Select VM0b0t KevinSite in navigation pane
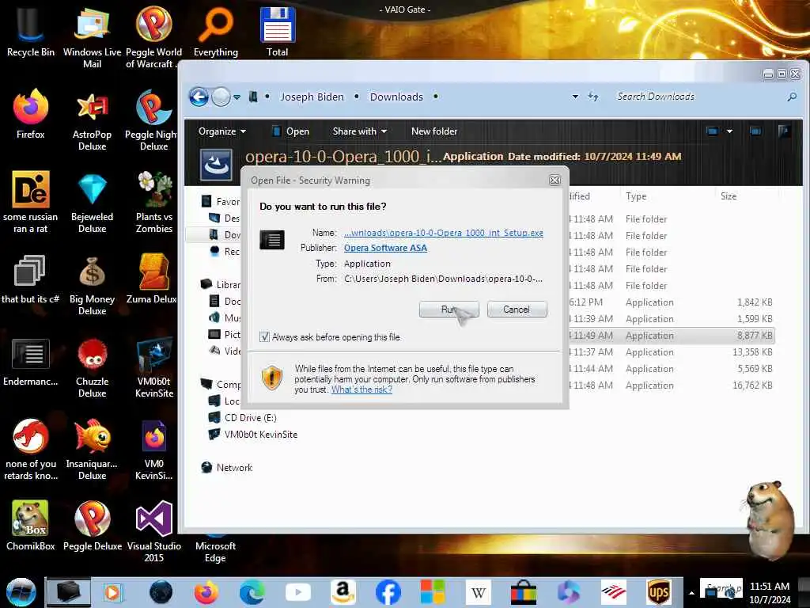 pos(261,435)
